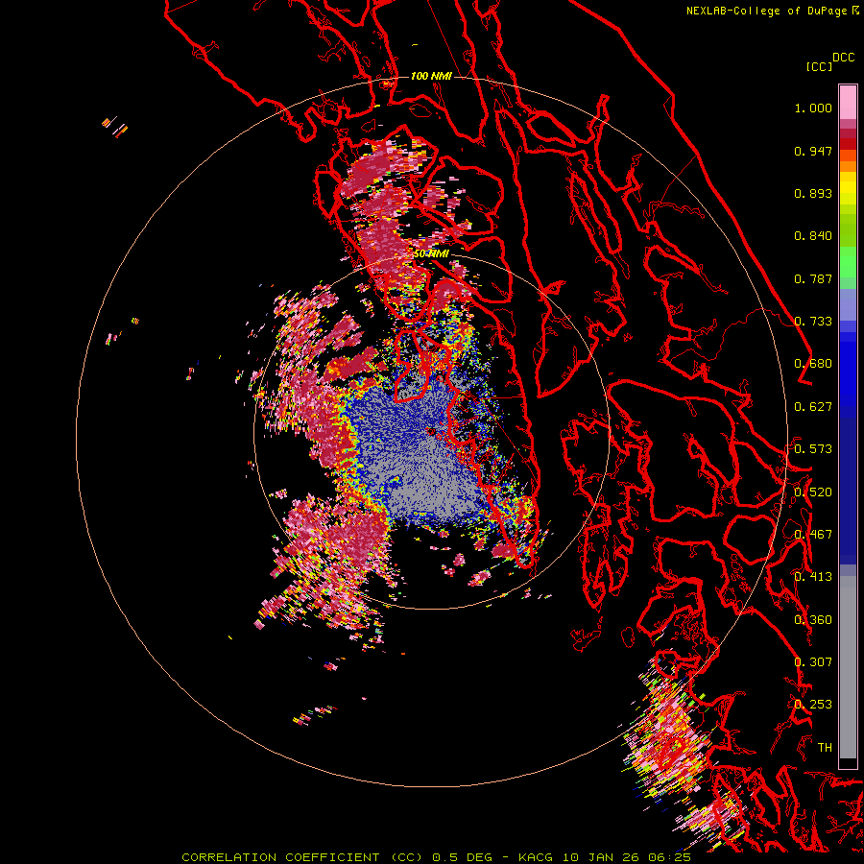Click the pink top swatch of color bar
The image size is (864, 864).
coord(848,102)
